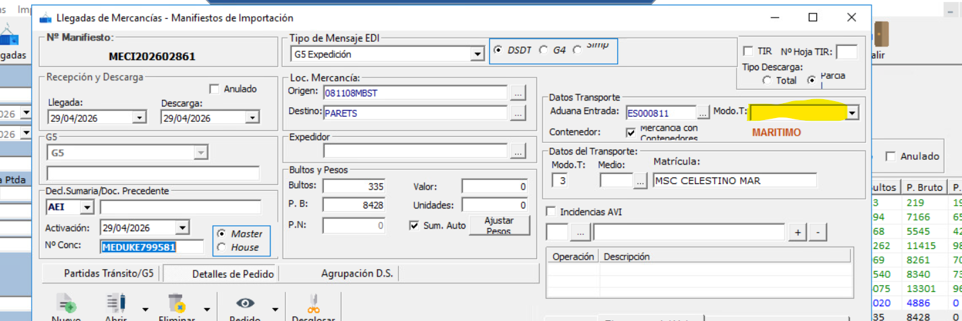Expand the AEI document type dropdown
Image resolution: width=962 pixels, height=321 pixels.
[x=87, y=207]
